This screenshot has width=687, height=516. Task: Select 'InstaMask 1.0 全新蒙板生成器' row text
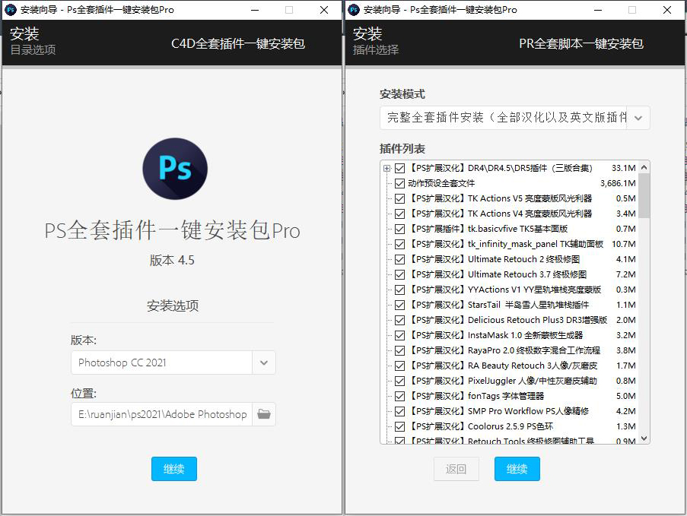(525, 335)
